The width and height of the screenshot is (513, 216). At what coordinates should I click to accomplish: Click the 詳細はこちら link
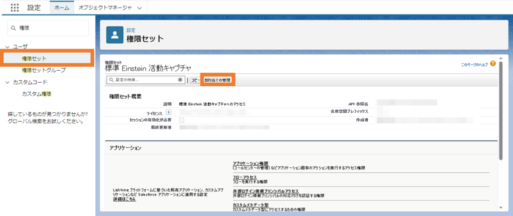click(x=124, y=199)
